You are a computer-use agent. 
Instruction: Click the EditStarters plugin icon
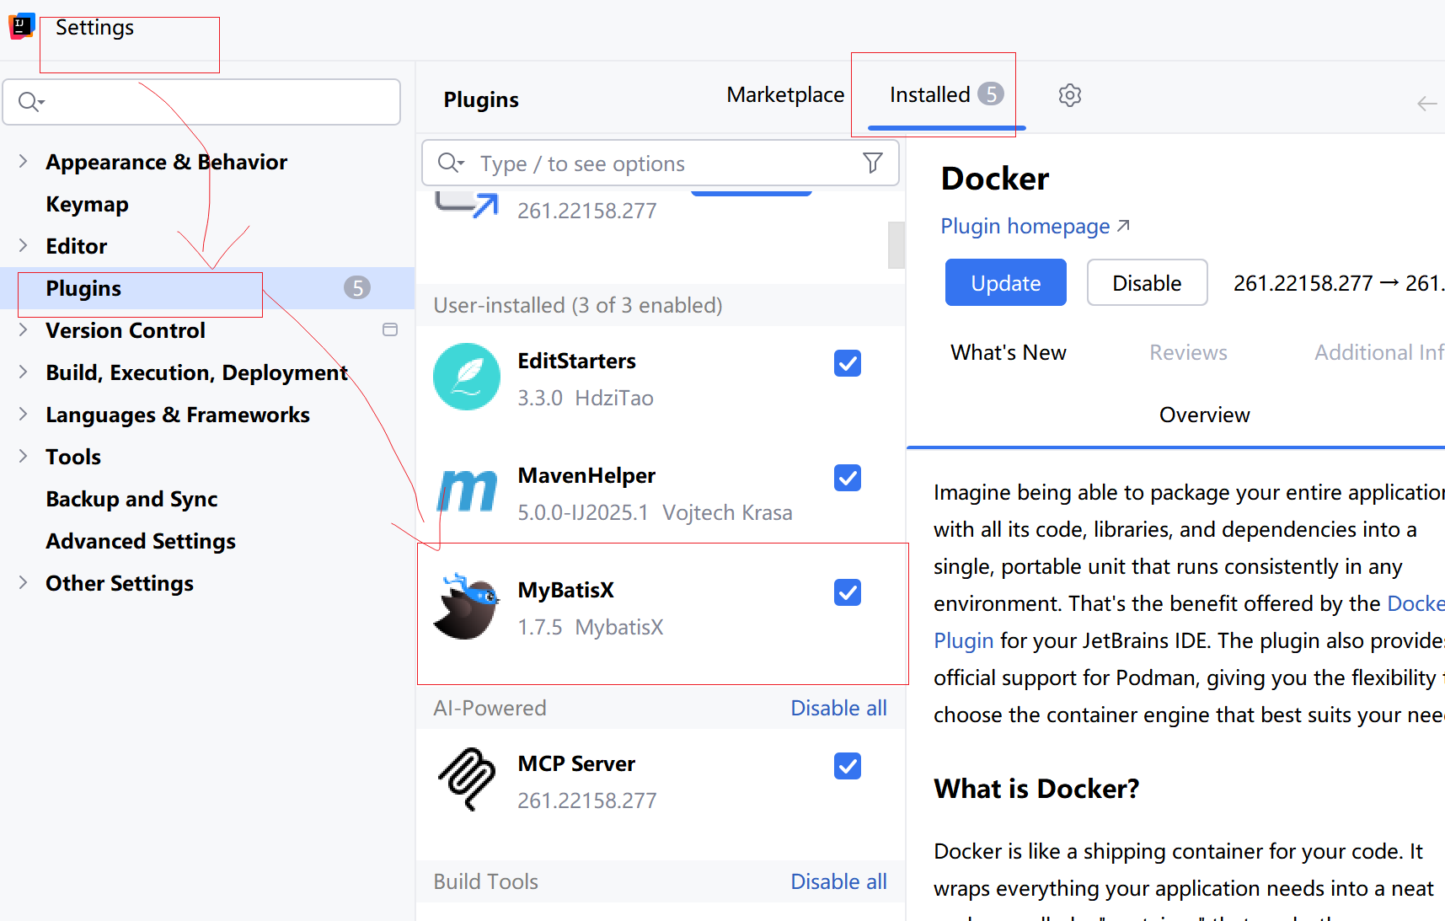pos(467,377)
